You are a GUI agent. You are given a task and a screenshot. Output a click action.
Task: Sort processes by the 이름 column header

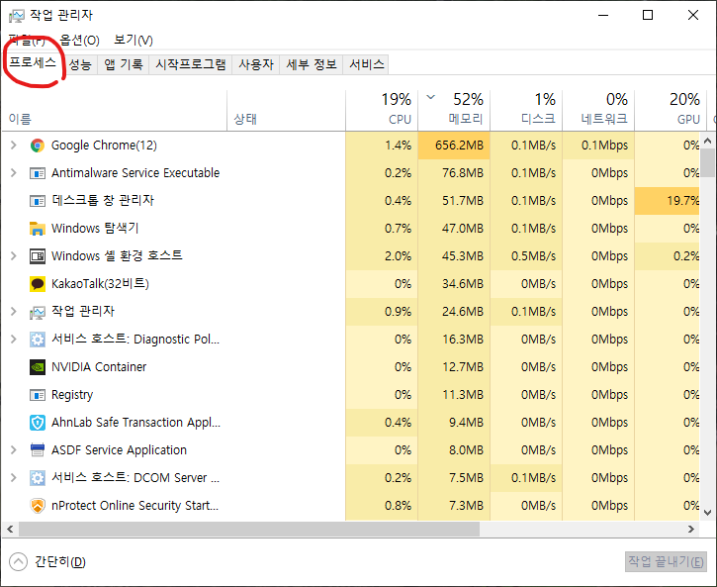click(115, 111)
